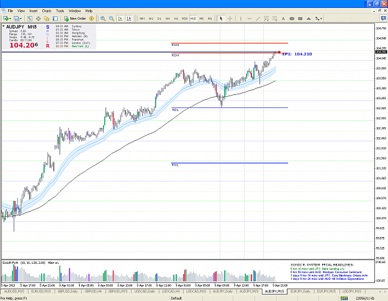Open the File menu
388x301 pixels.
pos(11,11)
